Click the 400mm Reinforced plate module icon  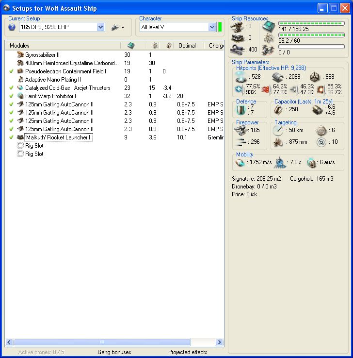20,63
